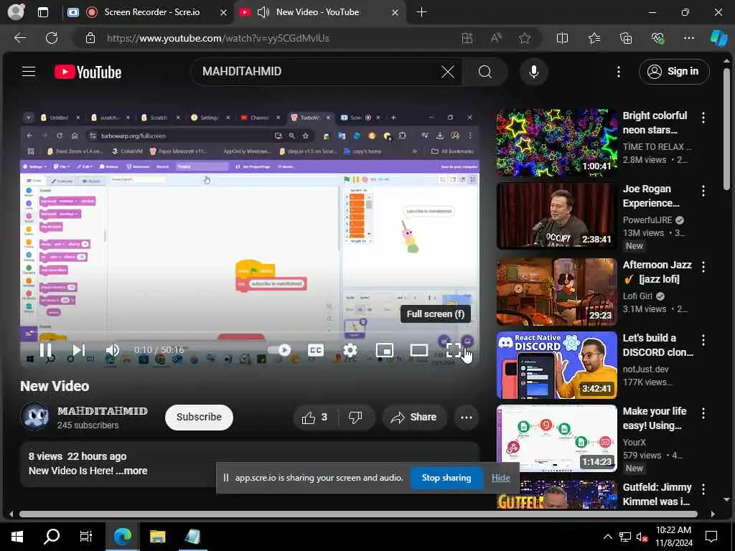Toggle closed captions CC button

[316, 350]
